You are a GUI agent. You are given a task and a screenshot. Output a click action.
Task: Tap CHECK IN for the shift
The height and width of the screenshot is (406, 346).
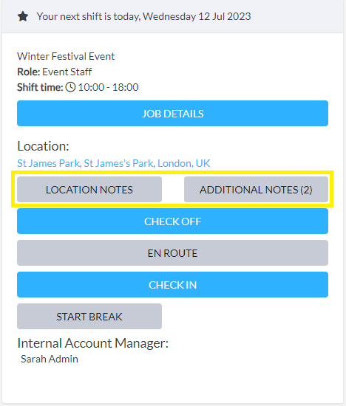172,284
